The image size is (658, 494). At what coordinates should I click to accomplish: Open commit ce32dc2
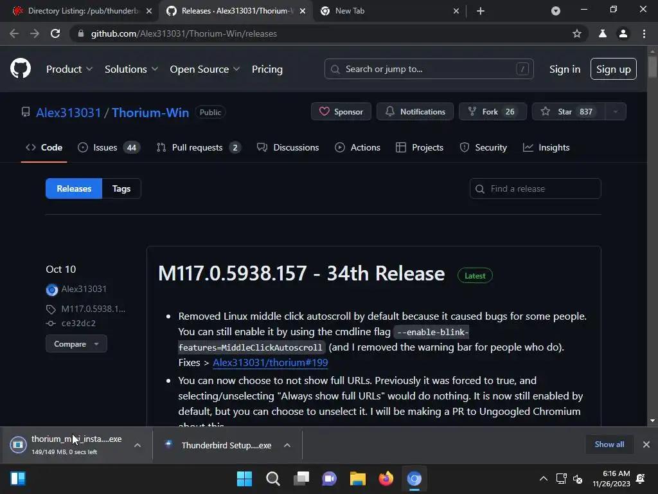click(78, 323)
